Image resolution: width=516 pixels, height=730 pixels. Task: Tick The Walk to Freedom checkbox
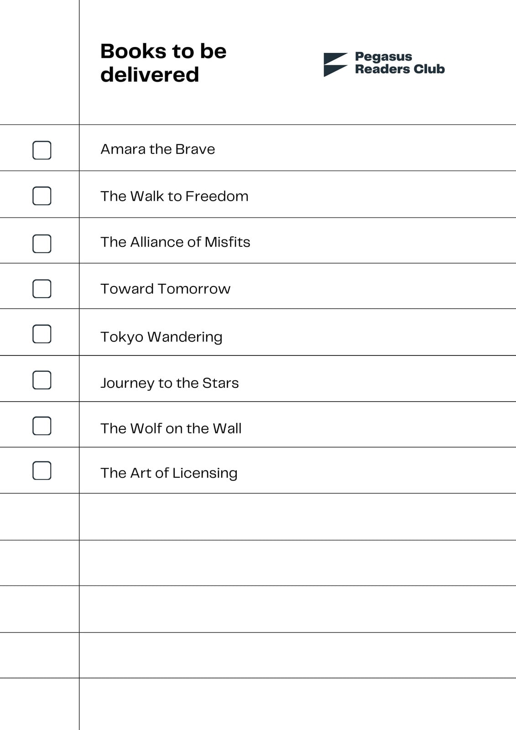[42, 196]
